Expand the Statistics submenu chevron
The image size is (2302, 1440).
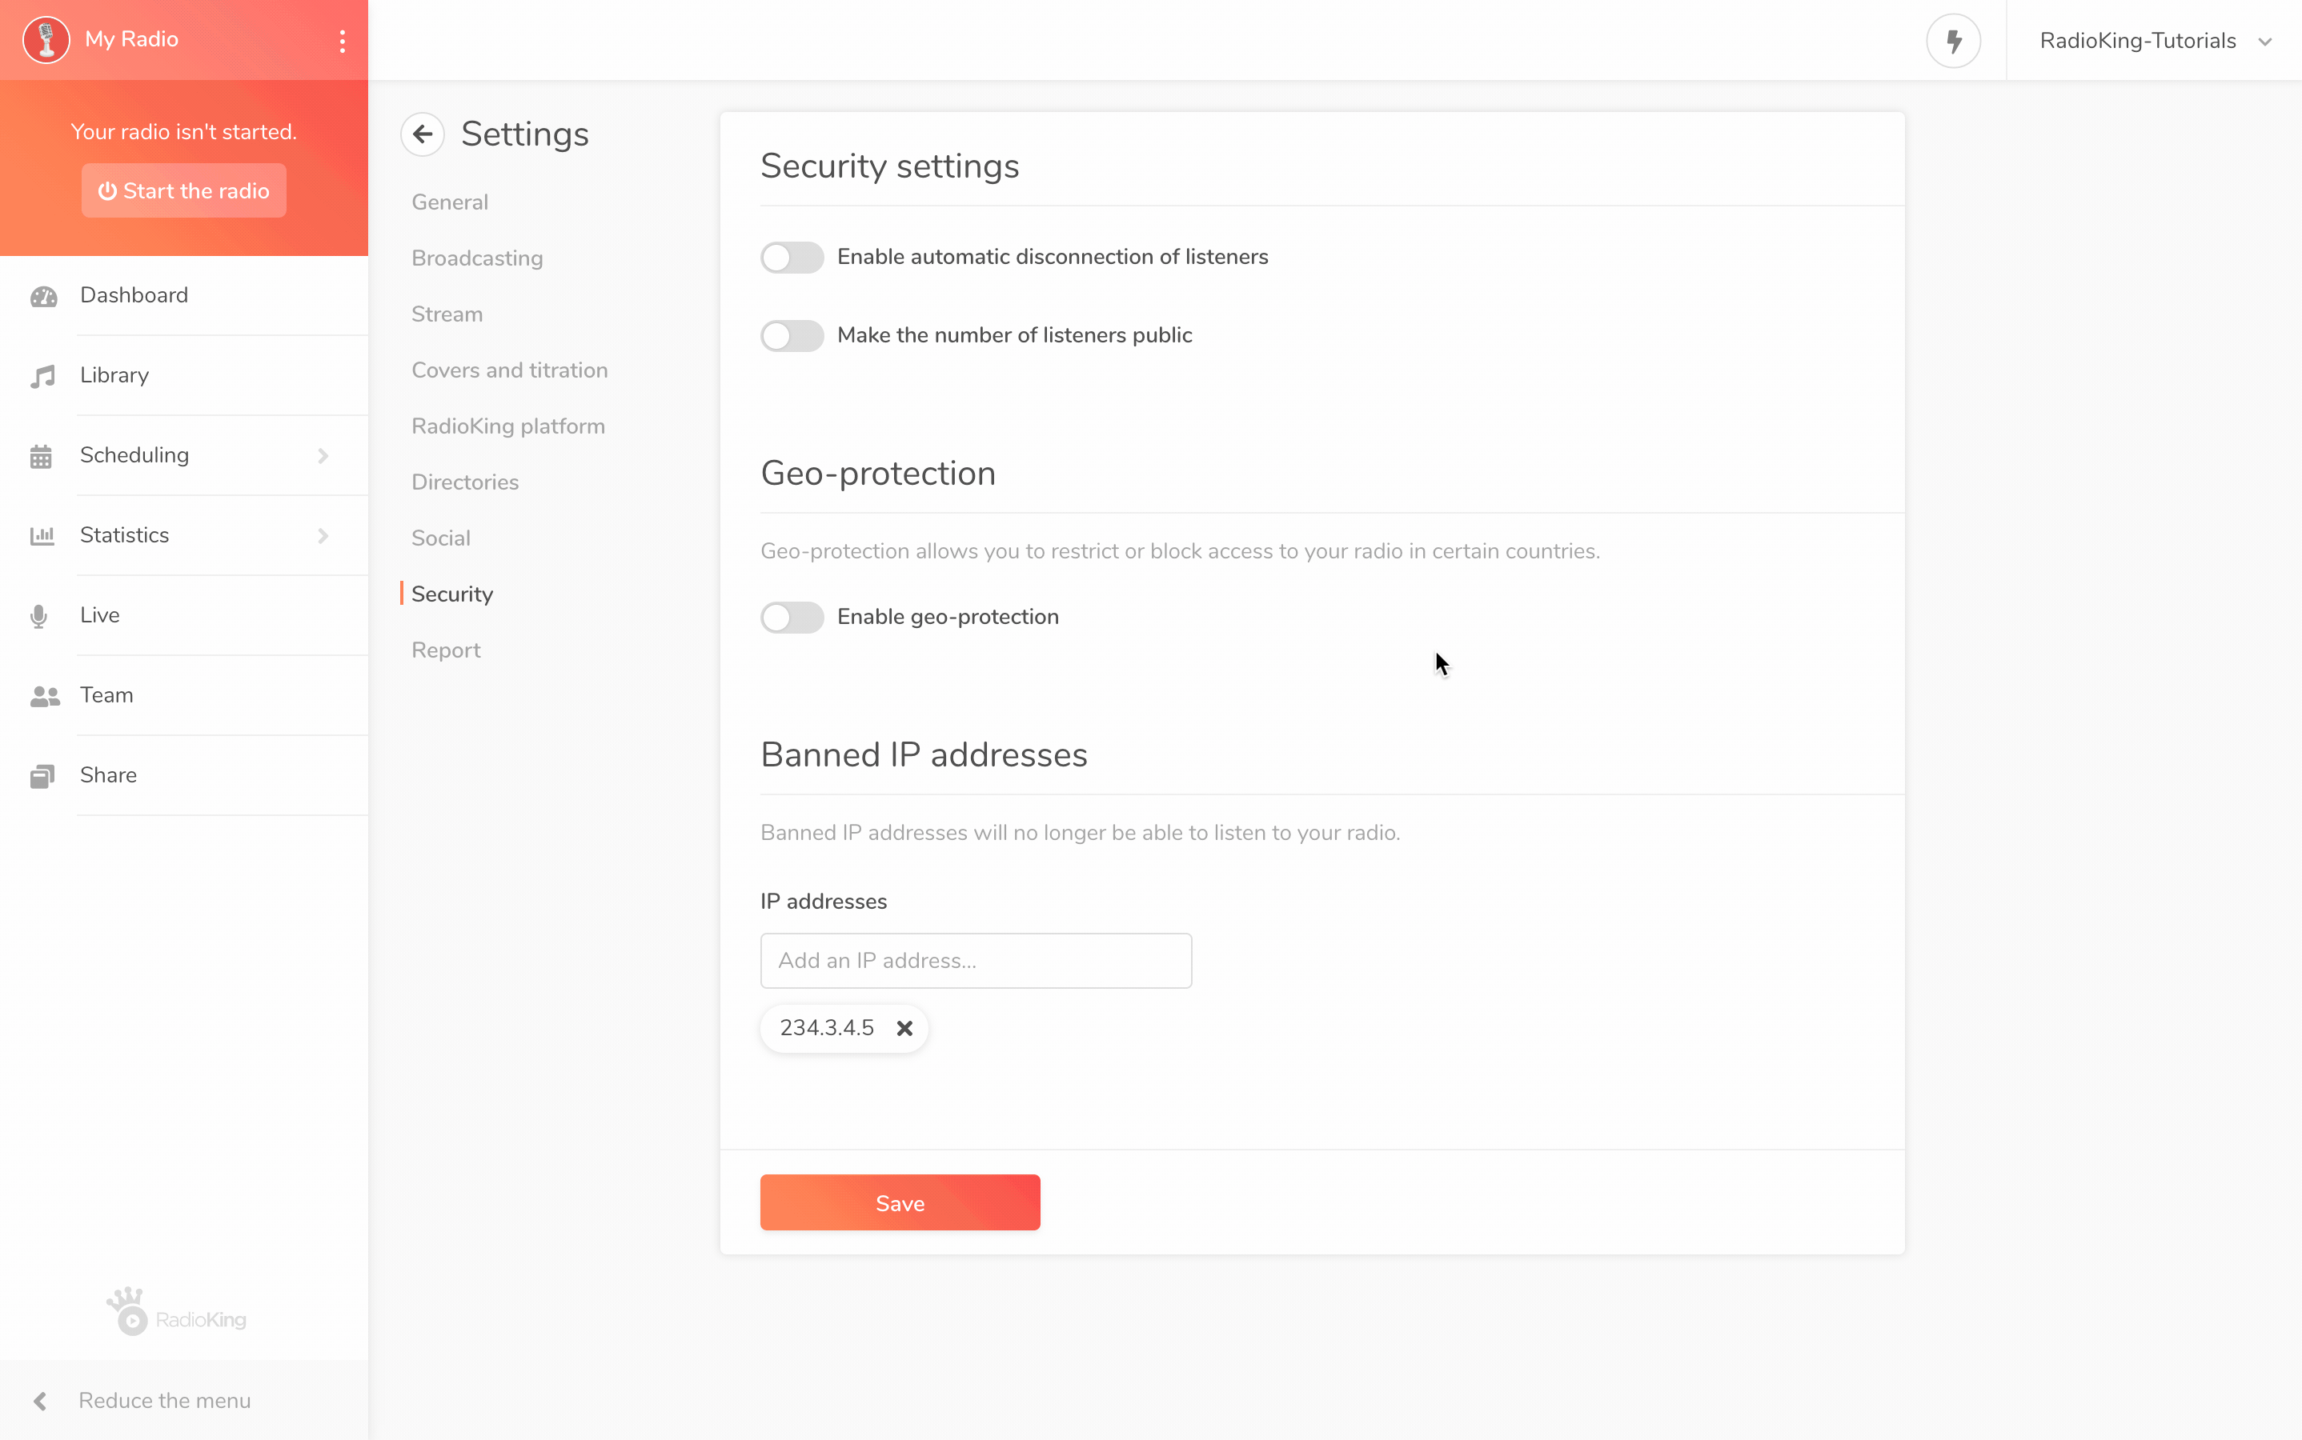pyautogui.click(x=323, y=536)
